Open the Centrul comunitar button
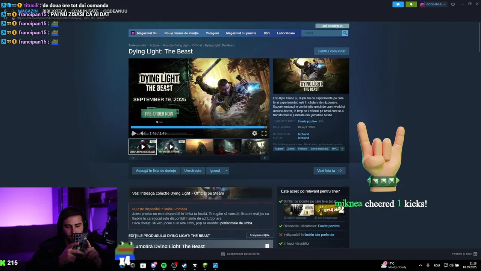This screenshot has height=271, width=481. point(331,51)
